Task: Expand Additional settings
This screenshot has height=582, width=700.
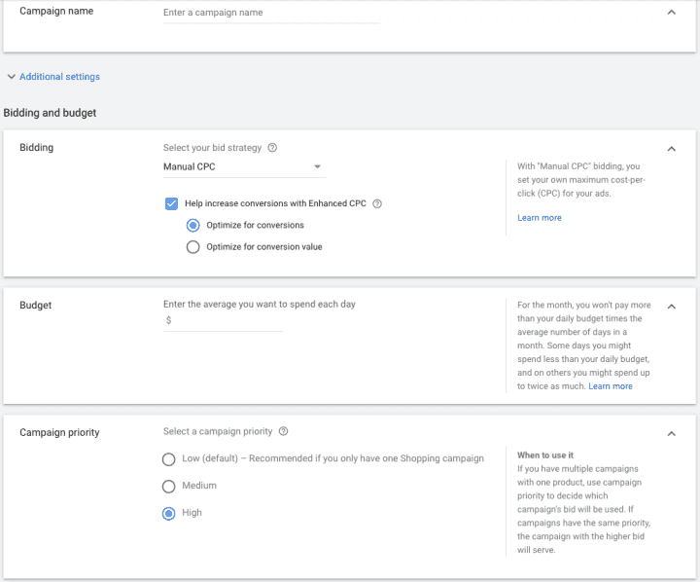Action: pos(54,77)
